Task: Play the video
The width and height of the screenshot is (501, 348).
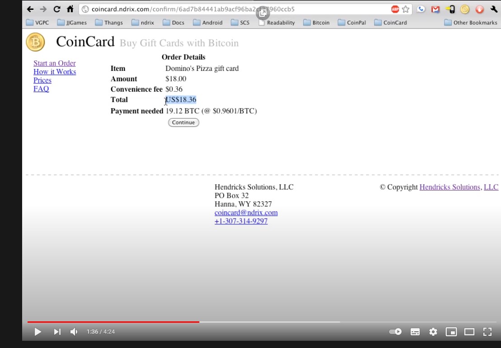Action: click(x=37, y=332)
